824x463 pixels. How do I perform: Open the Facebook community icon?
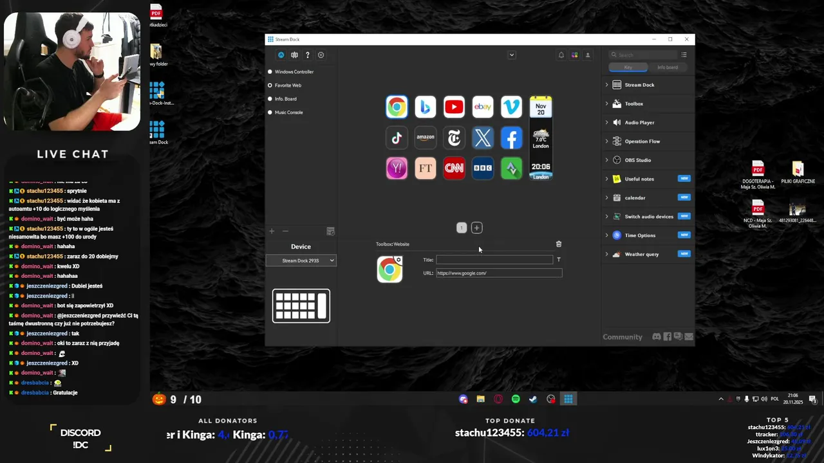coord(668,337)
